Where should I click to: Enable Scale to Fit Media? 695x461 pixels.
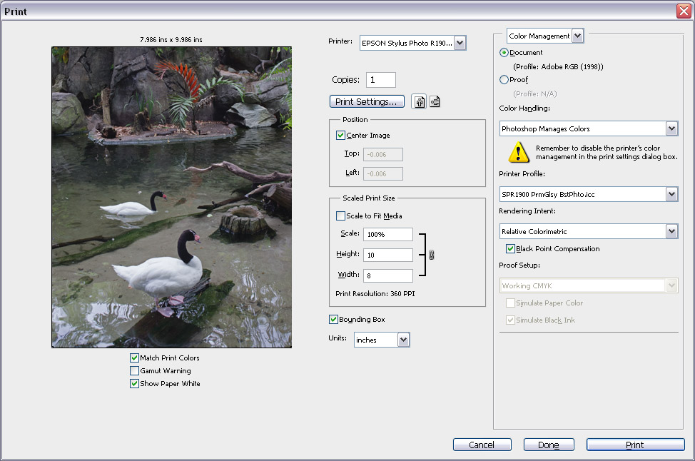click(340, 216)
